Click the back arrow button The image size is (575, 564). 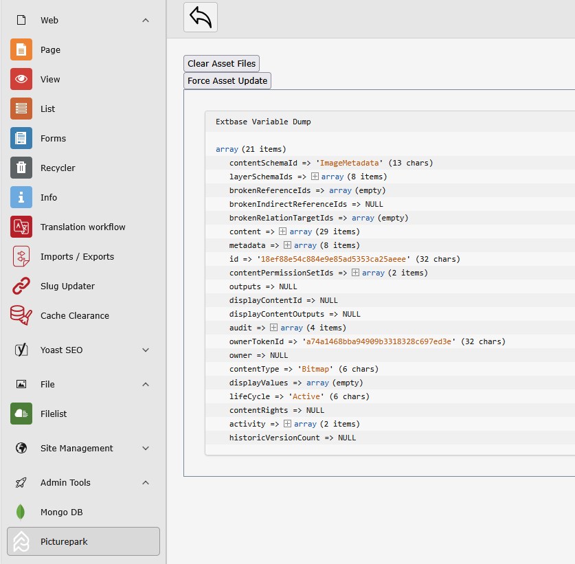(x=201, y=17)
